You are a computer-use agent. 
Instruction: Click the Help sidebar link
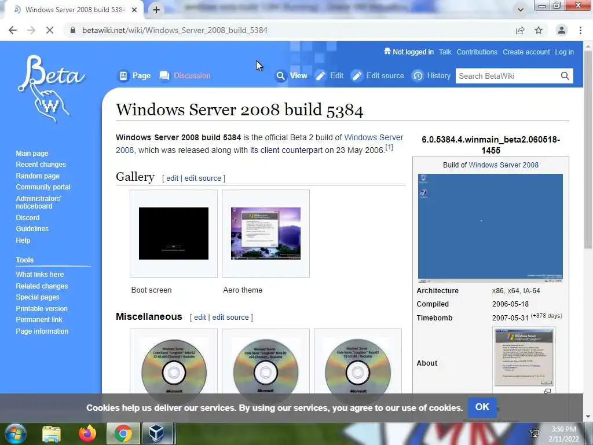[x=23, y=240]
